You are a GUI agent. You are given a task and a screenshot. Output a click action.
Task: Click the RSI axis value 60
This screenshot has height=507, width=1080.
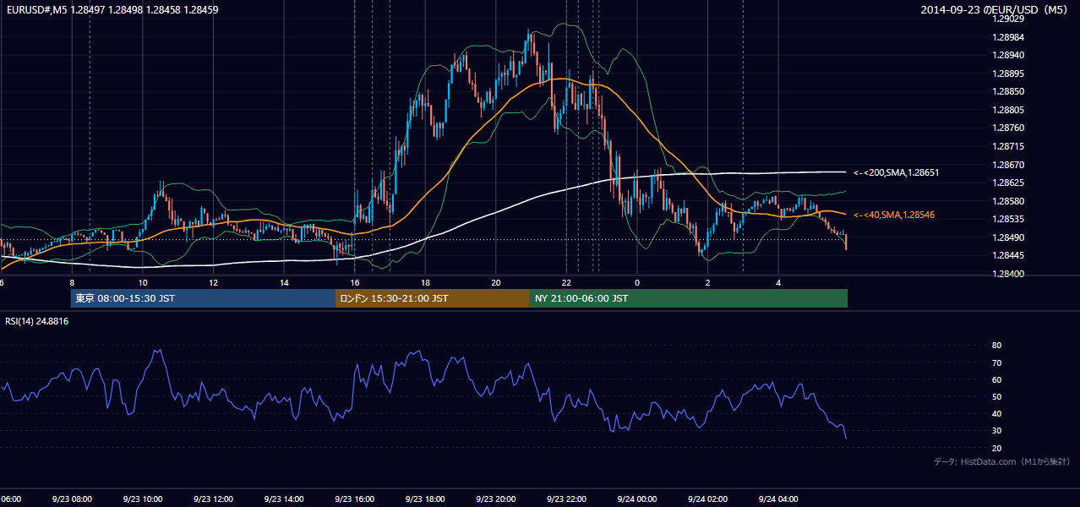[996, 379]
